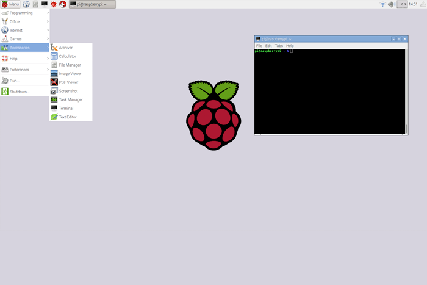Click the Run gear icon
The width and height of the screenshot is (427, 285).
click(x=5, y=81)
